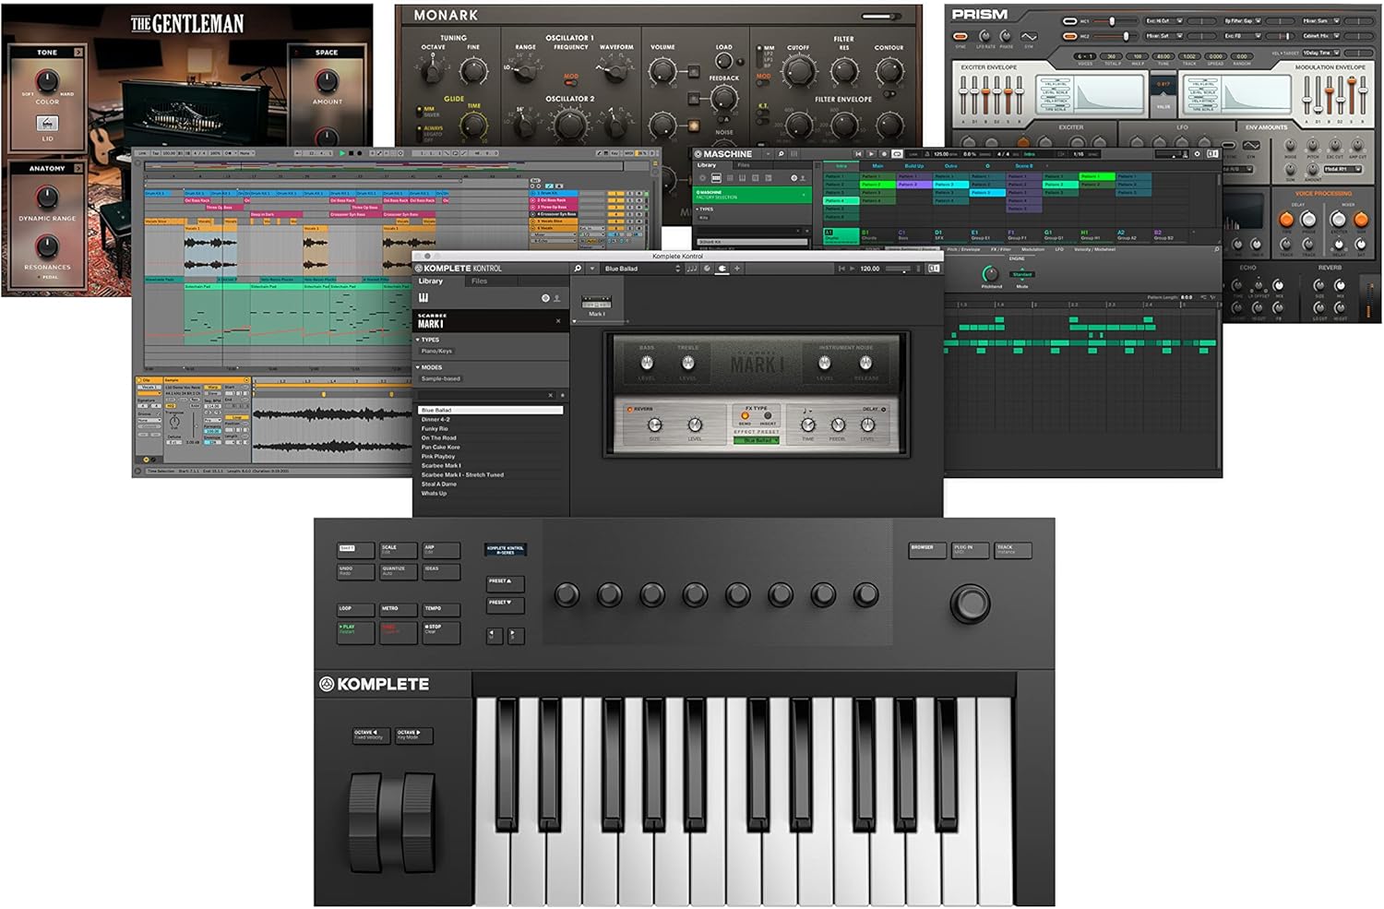The image size is (1384, 909).
Task: Click the stop button in Ableton's transport
Action: (352, 152)
